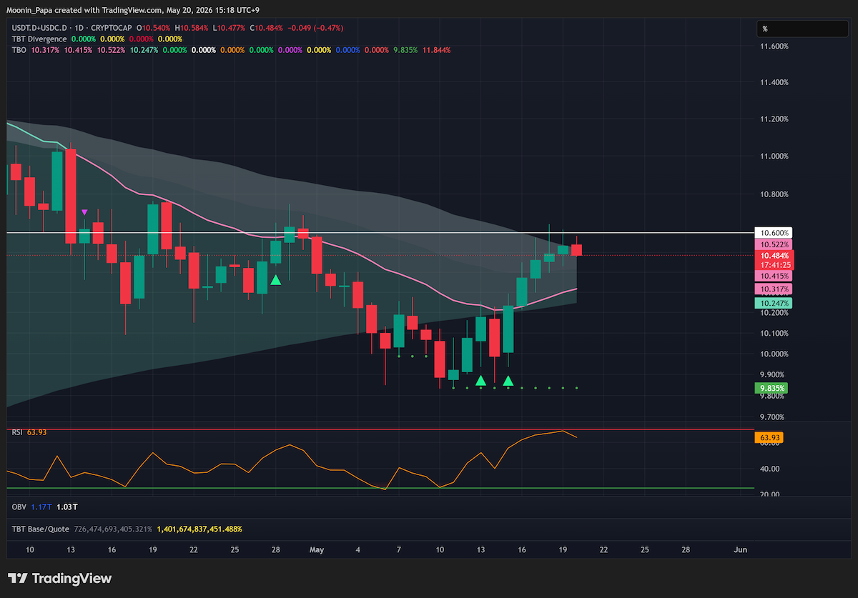Screen dimensions: 858x598
Task: Click the 17:41:25 bar countdown timer
Action: (775, 264)
